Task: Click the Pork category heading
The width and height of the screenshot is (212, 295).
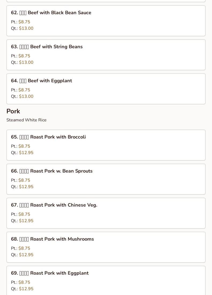Action: 13,111
